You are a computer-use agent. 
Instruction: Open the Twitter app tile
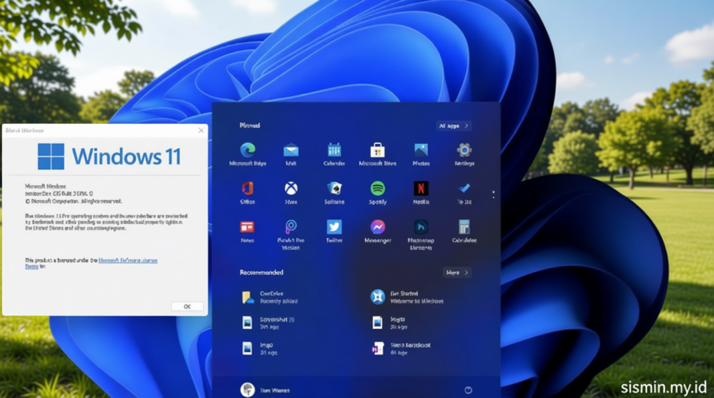334,227
